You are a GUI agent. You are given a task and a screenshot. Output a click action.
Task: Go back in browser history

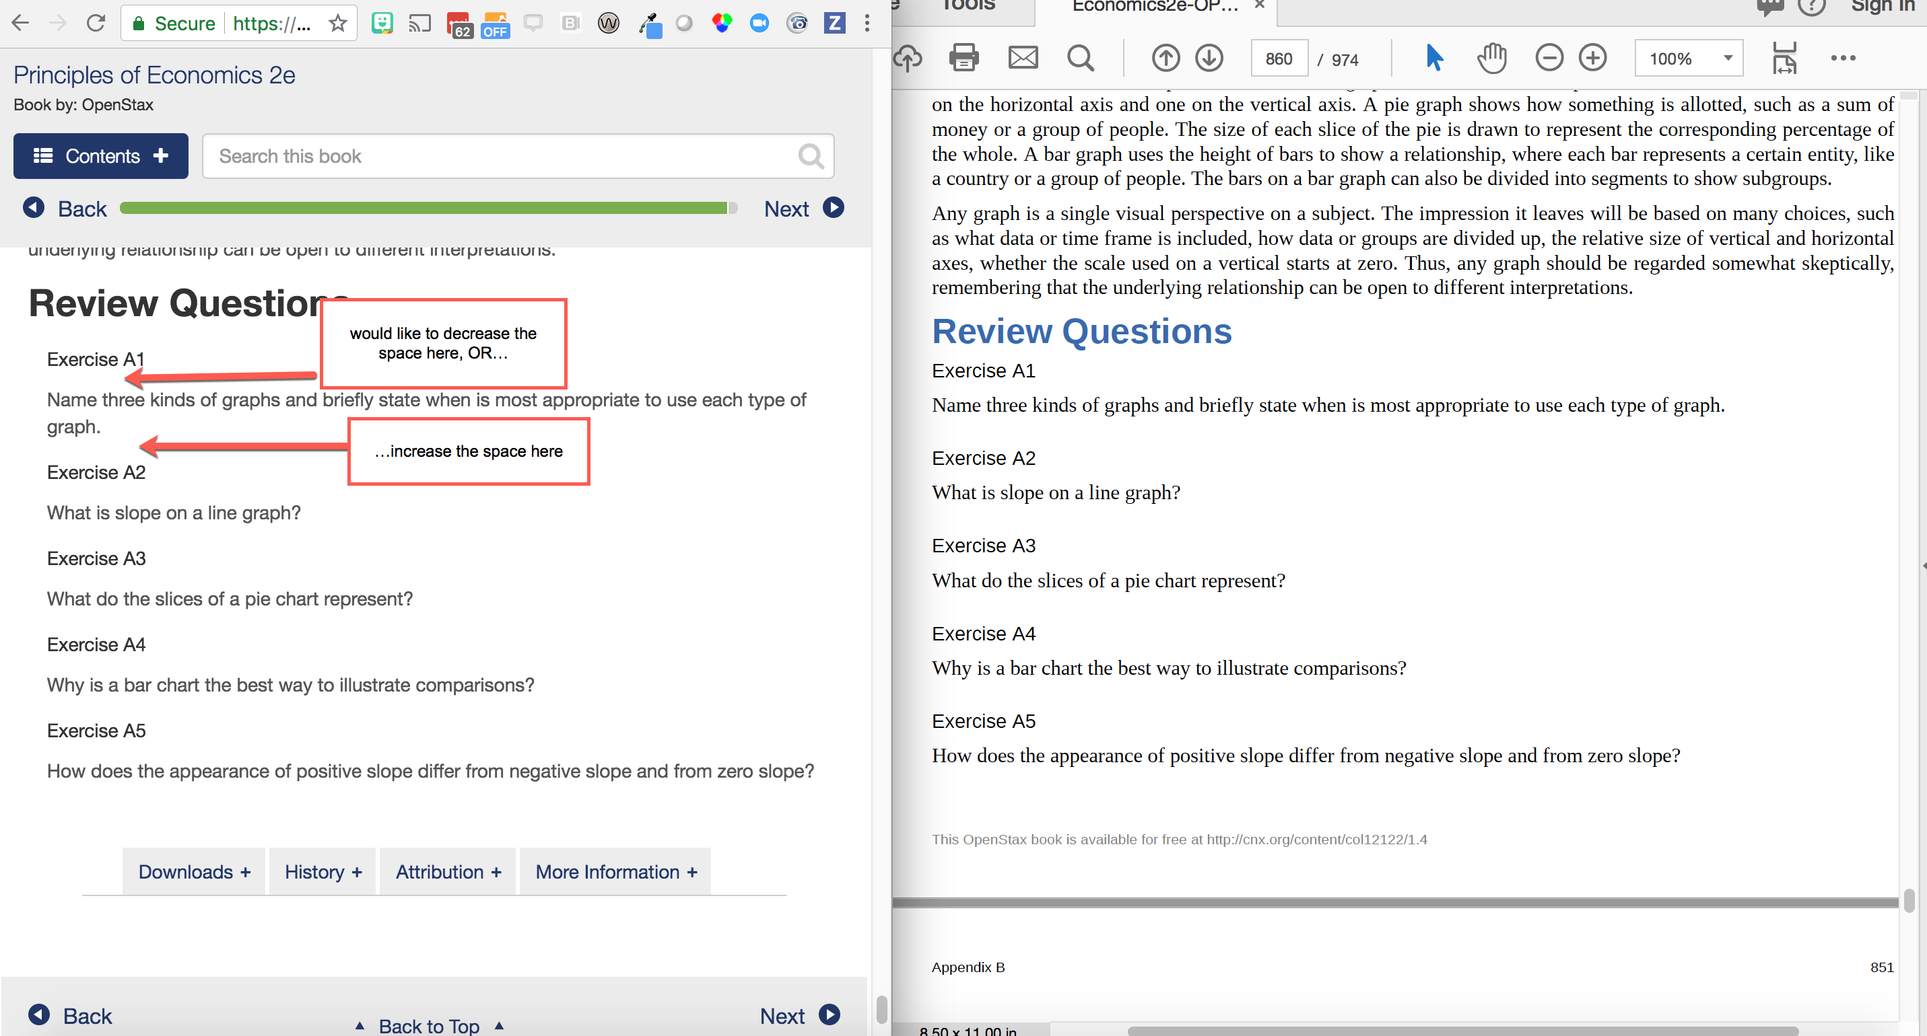coord(21,23)
